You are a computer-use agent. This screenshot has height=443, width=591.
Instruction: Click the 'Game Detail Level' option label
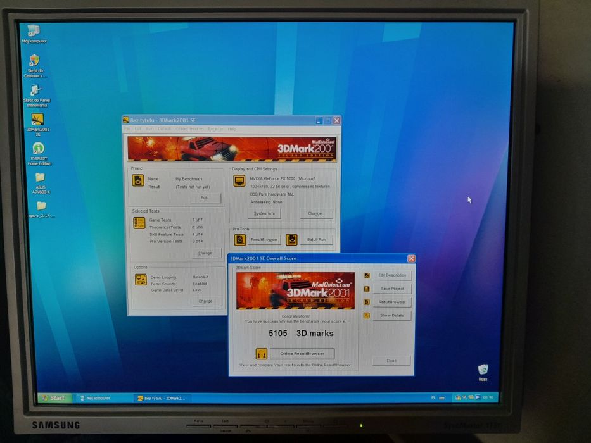pyautogui.click(x=167, y=290)
